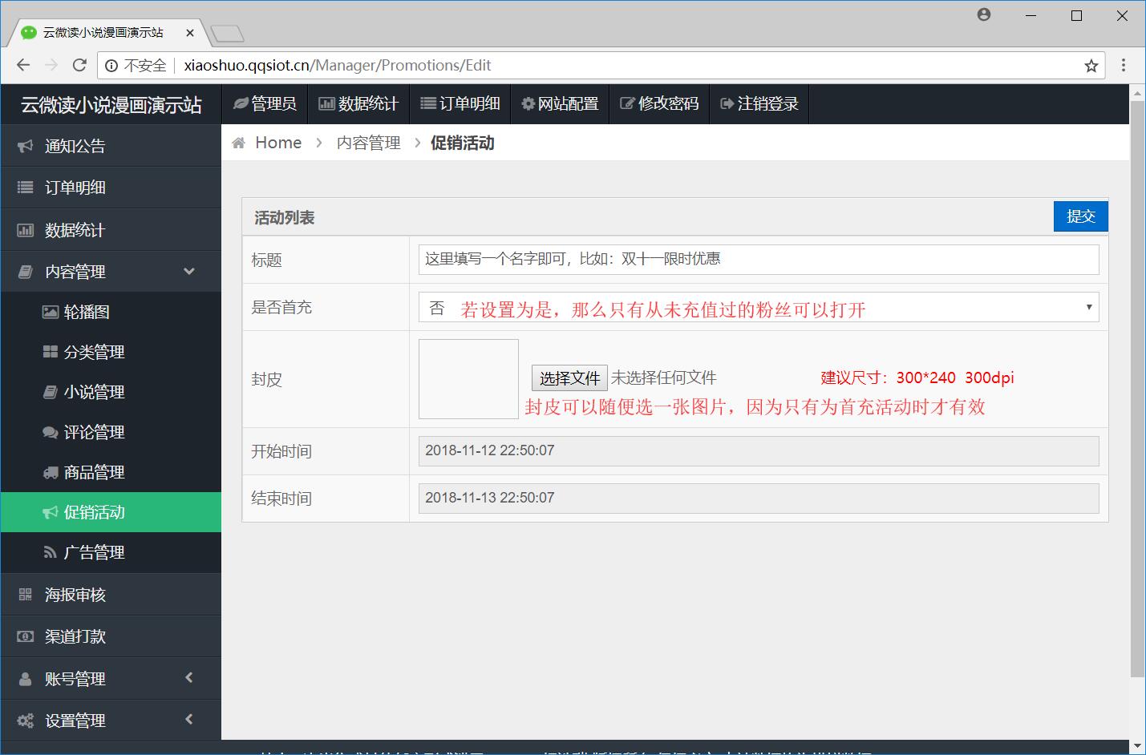Focus the 标题 title input field
Screen dimensions: 1146x755
pos(759,259)
